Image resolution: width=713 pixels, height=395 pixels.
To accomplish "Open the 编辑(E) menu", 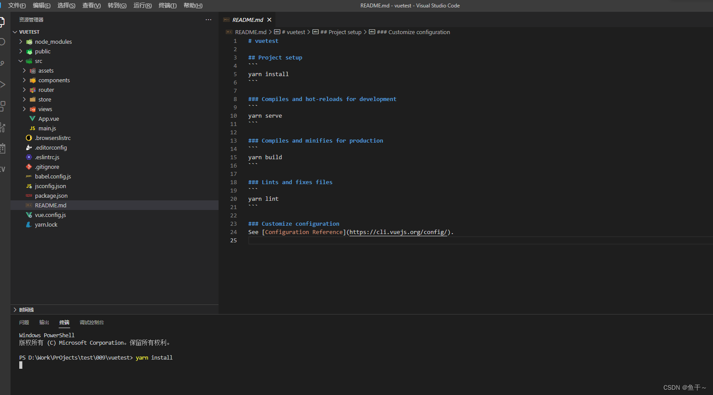I will click(x=42, y=5).
